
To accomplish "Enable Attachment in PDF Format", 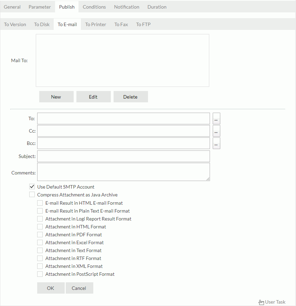I will [40, 235].
